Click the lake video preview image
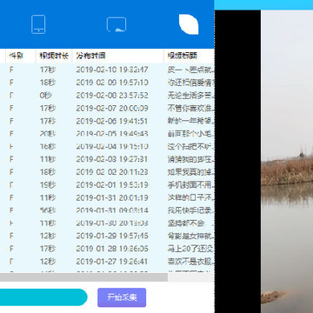This screenshot has height=313, width=313. coord(287,162)
